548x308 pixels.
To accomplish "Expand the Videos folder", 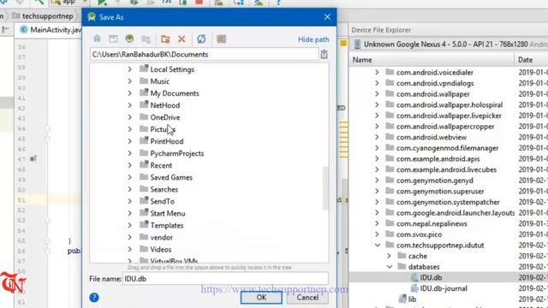I will [129, 249].
